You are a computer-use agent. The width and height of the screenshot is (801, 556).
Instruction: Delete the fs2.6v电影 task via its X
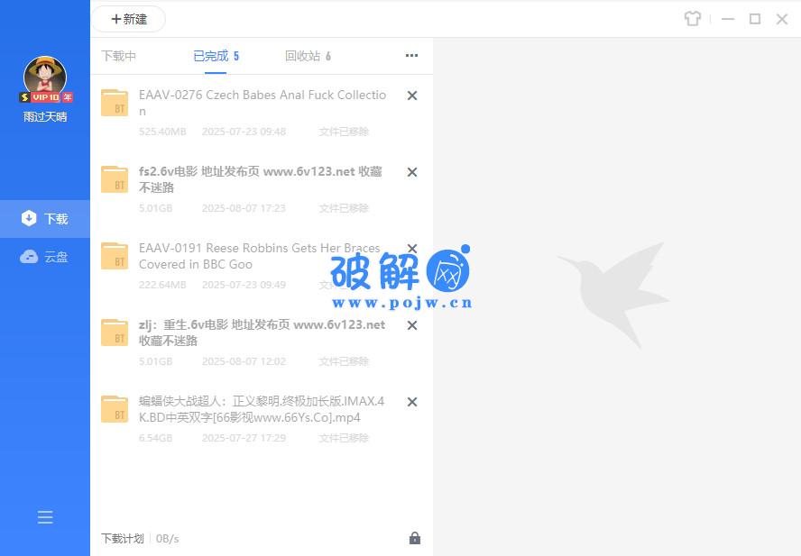[x=412, y=172]
